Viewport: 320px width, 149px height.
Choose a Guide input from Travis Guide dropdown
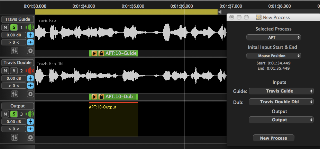click(281, 91)
